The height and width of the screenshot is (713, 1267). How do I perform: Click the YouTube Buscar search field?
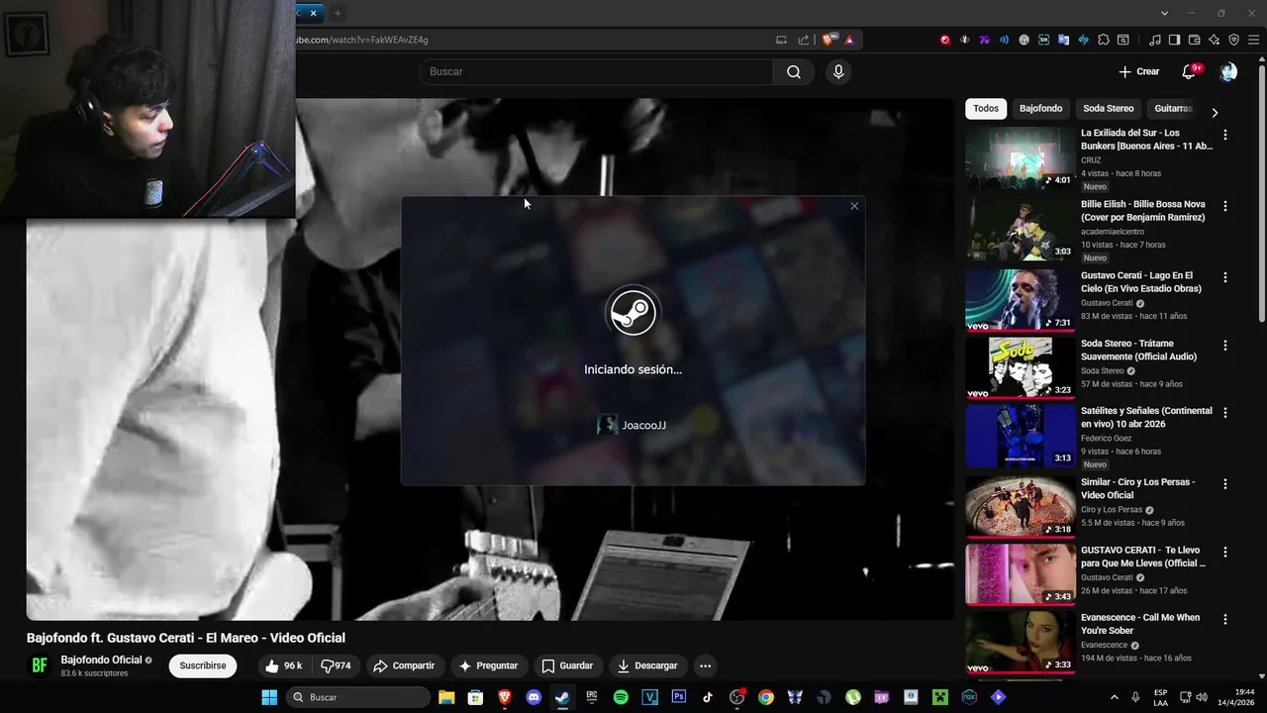(x=596, y=71)
